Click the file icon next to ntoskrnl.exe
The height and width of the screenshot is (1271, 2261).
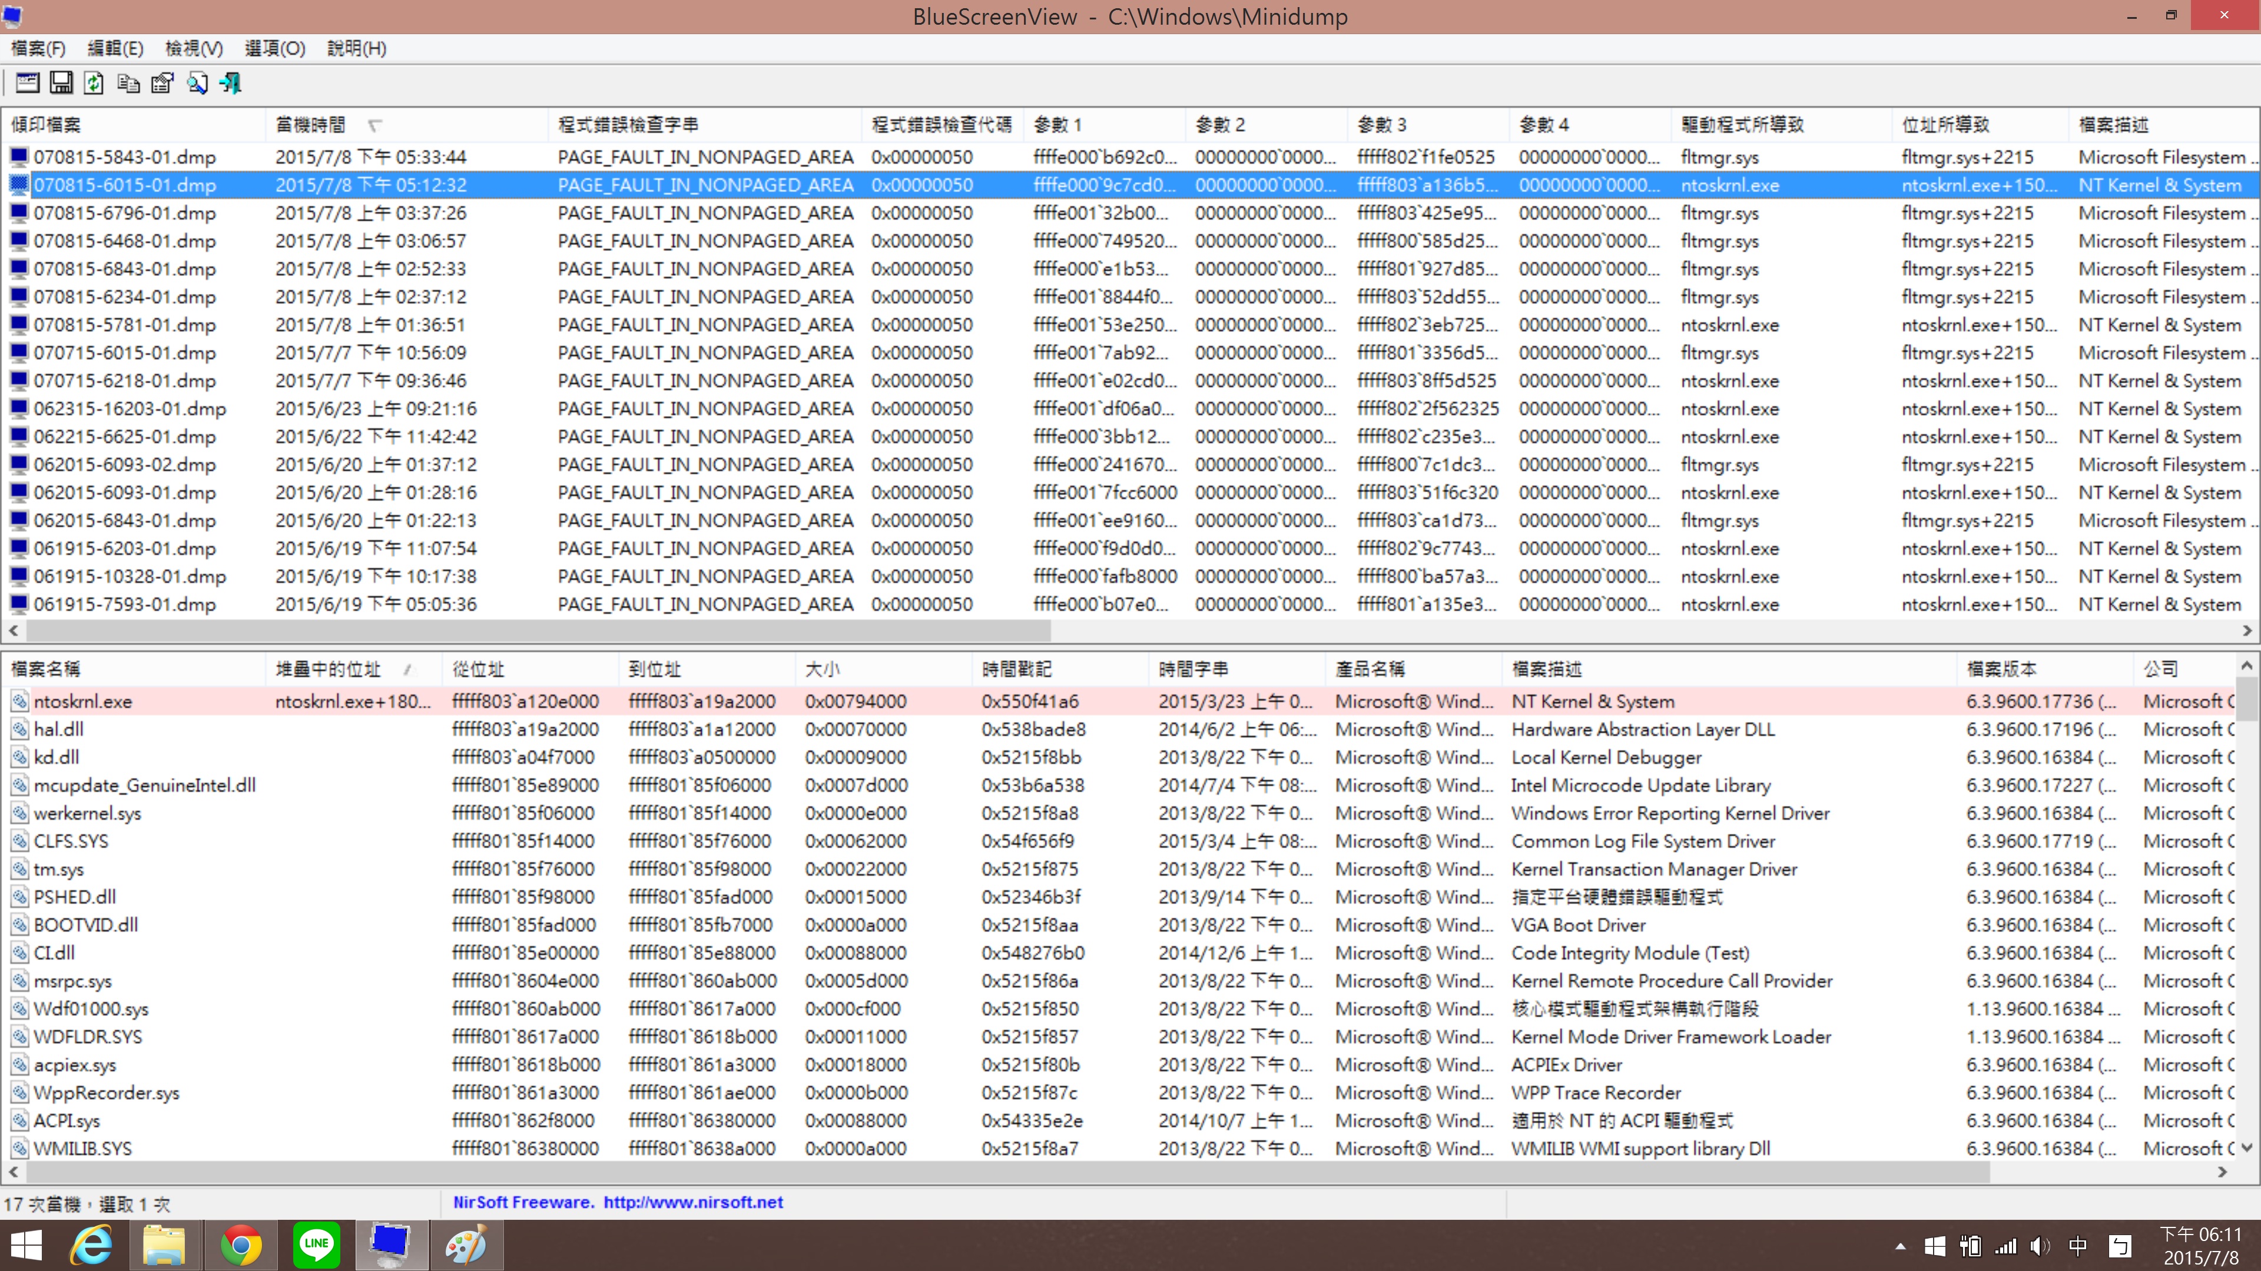[19, 701]
